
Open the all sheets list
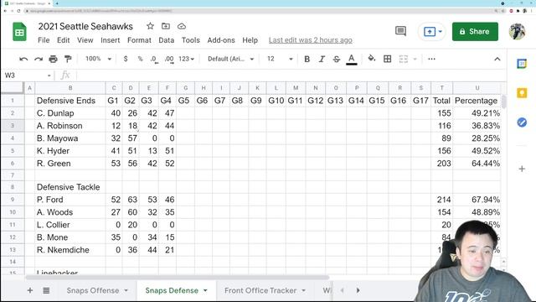(x=46, y=290)
